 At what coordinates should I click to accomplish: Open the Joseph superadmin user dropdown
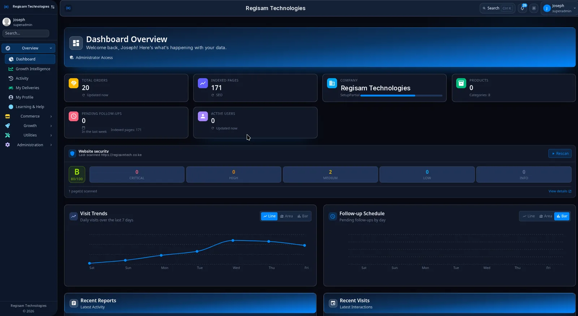pos(560,8)
